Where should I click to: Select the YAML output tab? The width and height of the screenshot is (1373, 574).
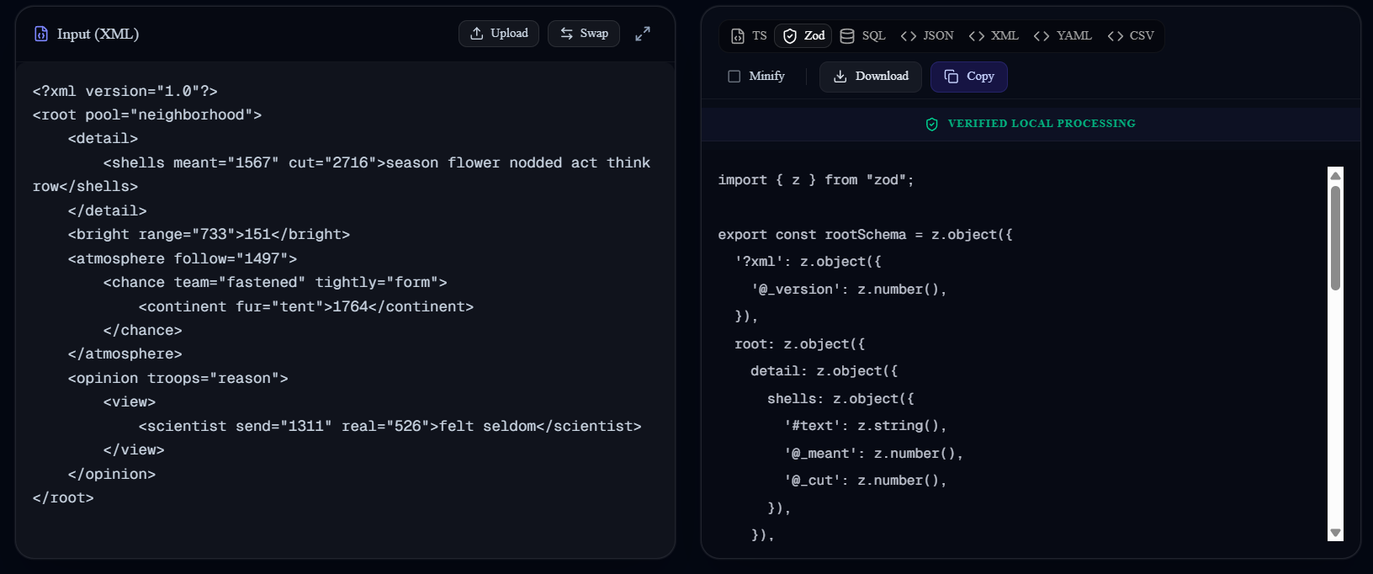pos(1063,35)
